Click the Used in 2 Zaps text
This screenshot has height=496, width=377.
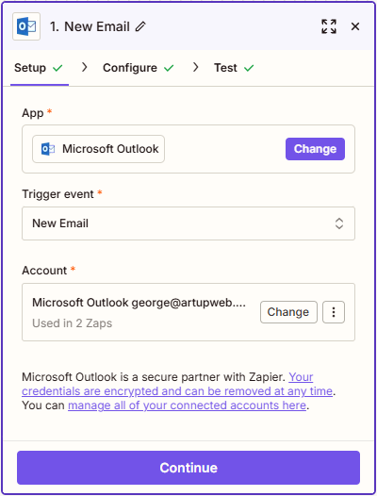click(x=73, y=323)
